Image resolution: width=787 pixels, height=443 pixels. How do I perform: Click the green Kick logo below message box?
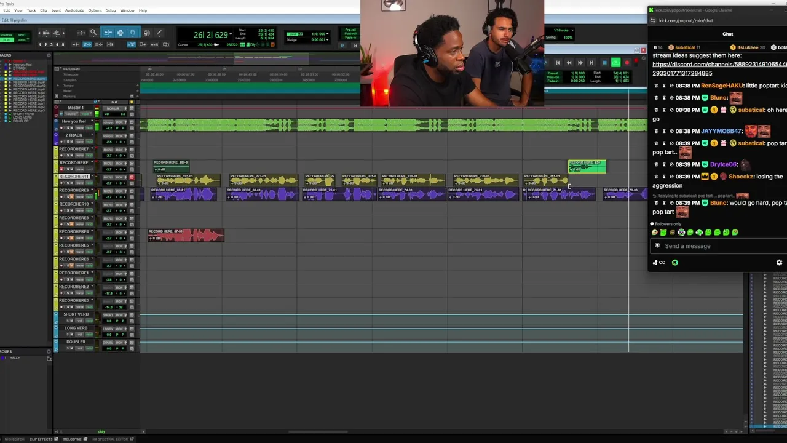(x=674, y=262)
